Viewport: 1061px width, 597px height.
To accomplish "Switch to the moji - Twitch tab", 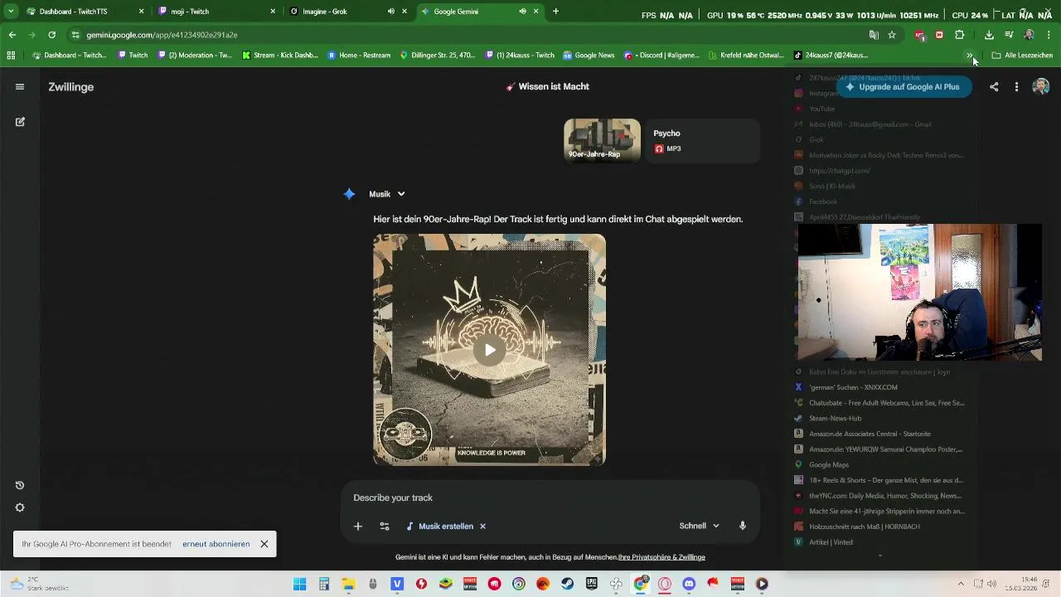I will pos(217,12).
